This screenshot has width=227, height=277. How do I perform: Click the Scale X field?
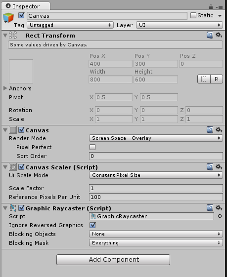click(114, 119)
